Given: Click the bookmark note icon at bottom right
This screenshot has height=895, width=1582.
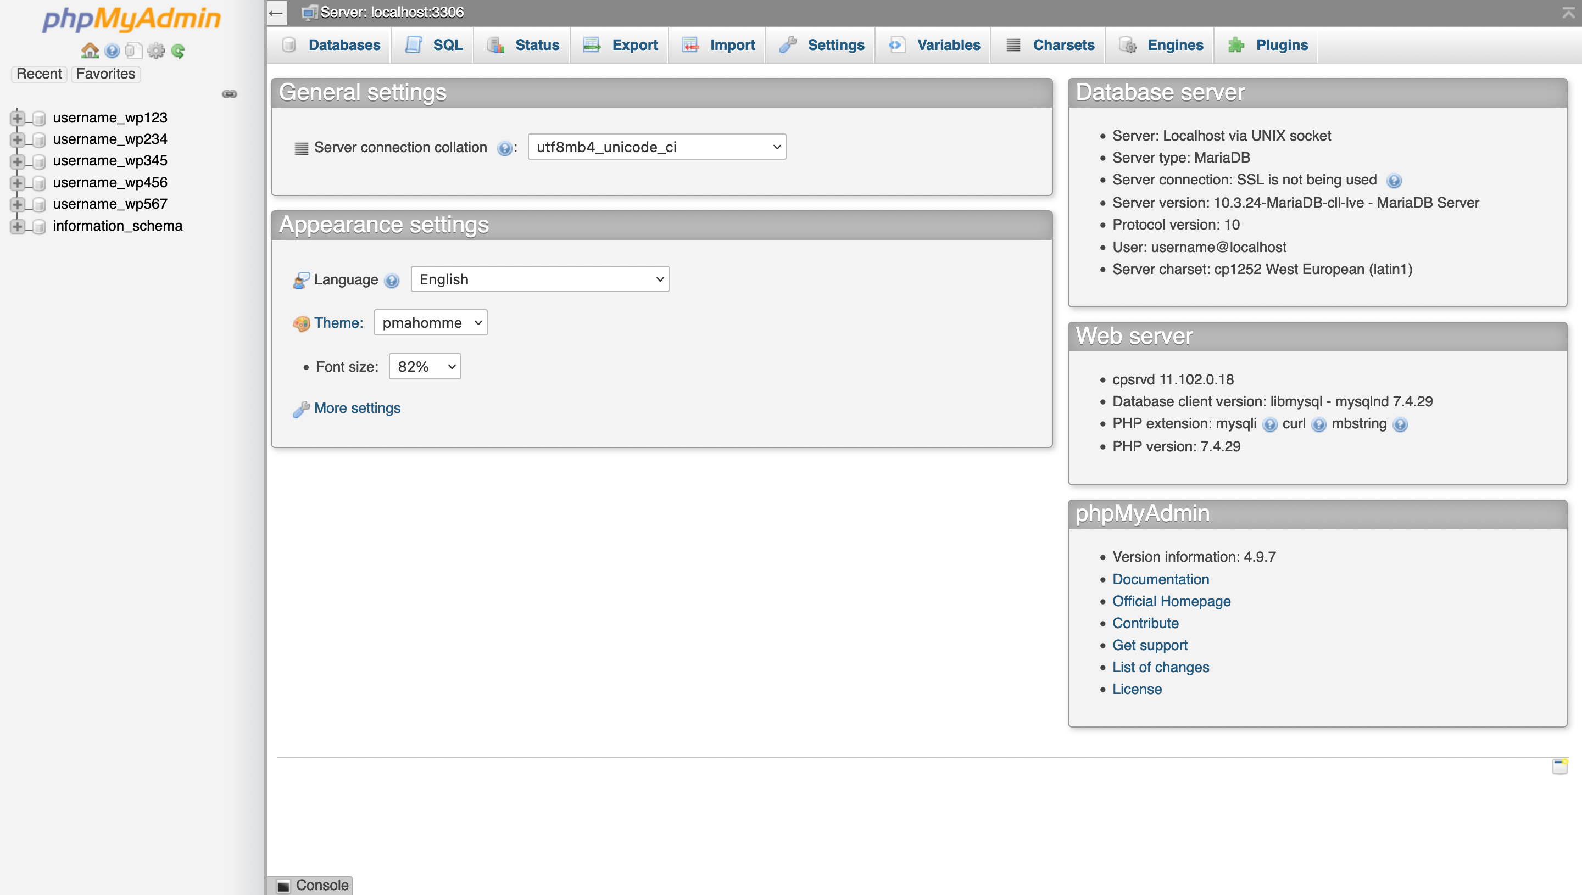Looking at the screenshot, I should [x=1559, y=766].
